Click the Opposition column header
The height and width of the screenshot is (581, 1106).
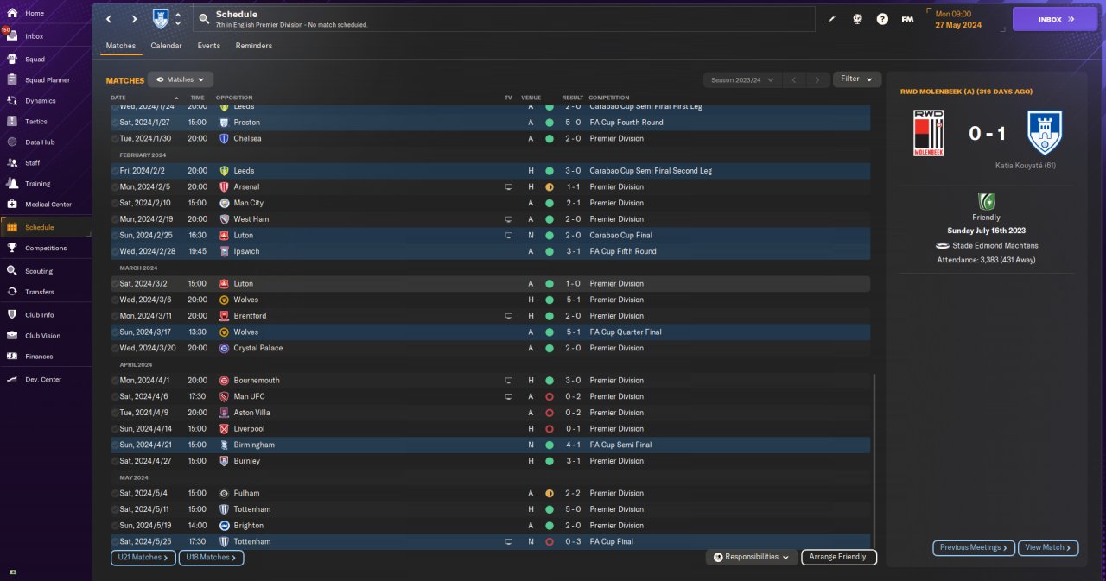click(x=234, y=98)
